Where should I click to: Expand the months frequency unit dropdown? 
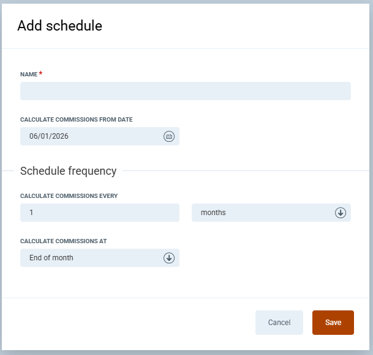point(263,213)
